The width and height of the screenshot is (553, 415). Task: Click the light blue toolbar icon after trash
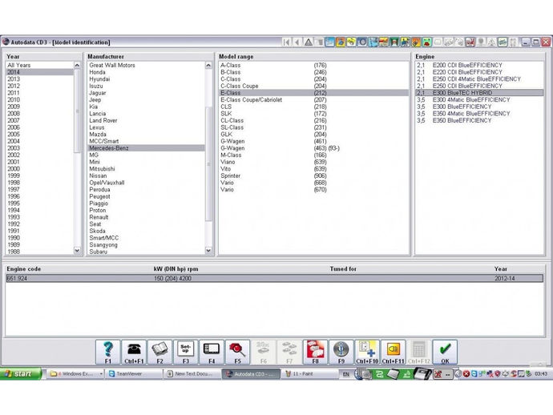[x=329, y=42]
